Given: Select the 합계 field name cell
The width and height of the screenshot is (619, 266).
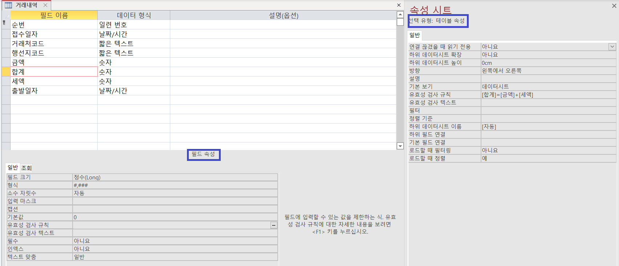Looking at the screenshot, I should 54,72.
